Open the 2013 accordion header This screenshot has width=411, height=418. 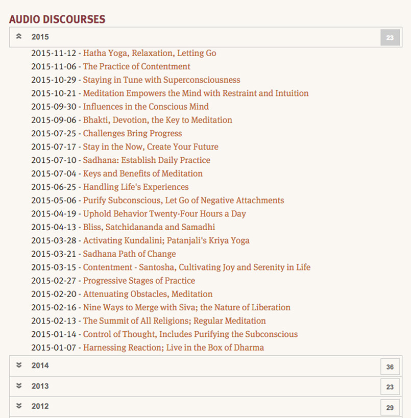pyautogui.click(x=204, y=386)
